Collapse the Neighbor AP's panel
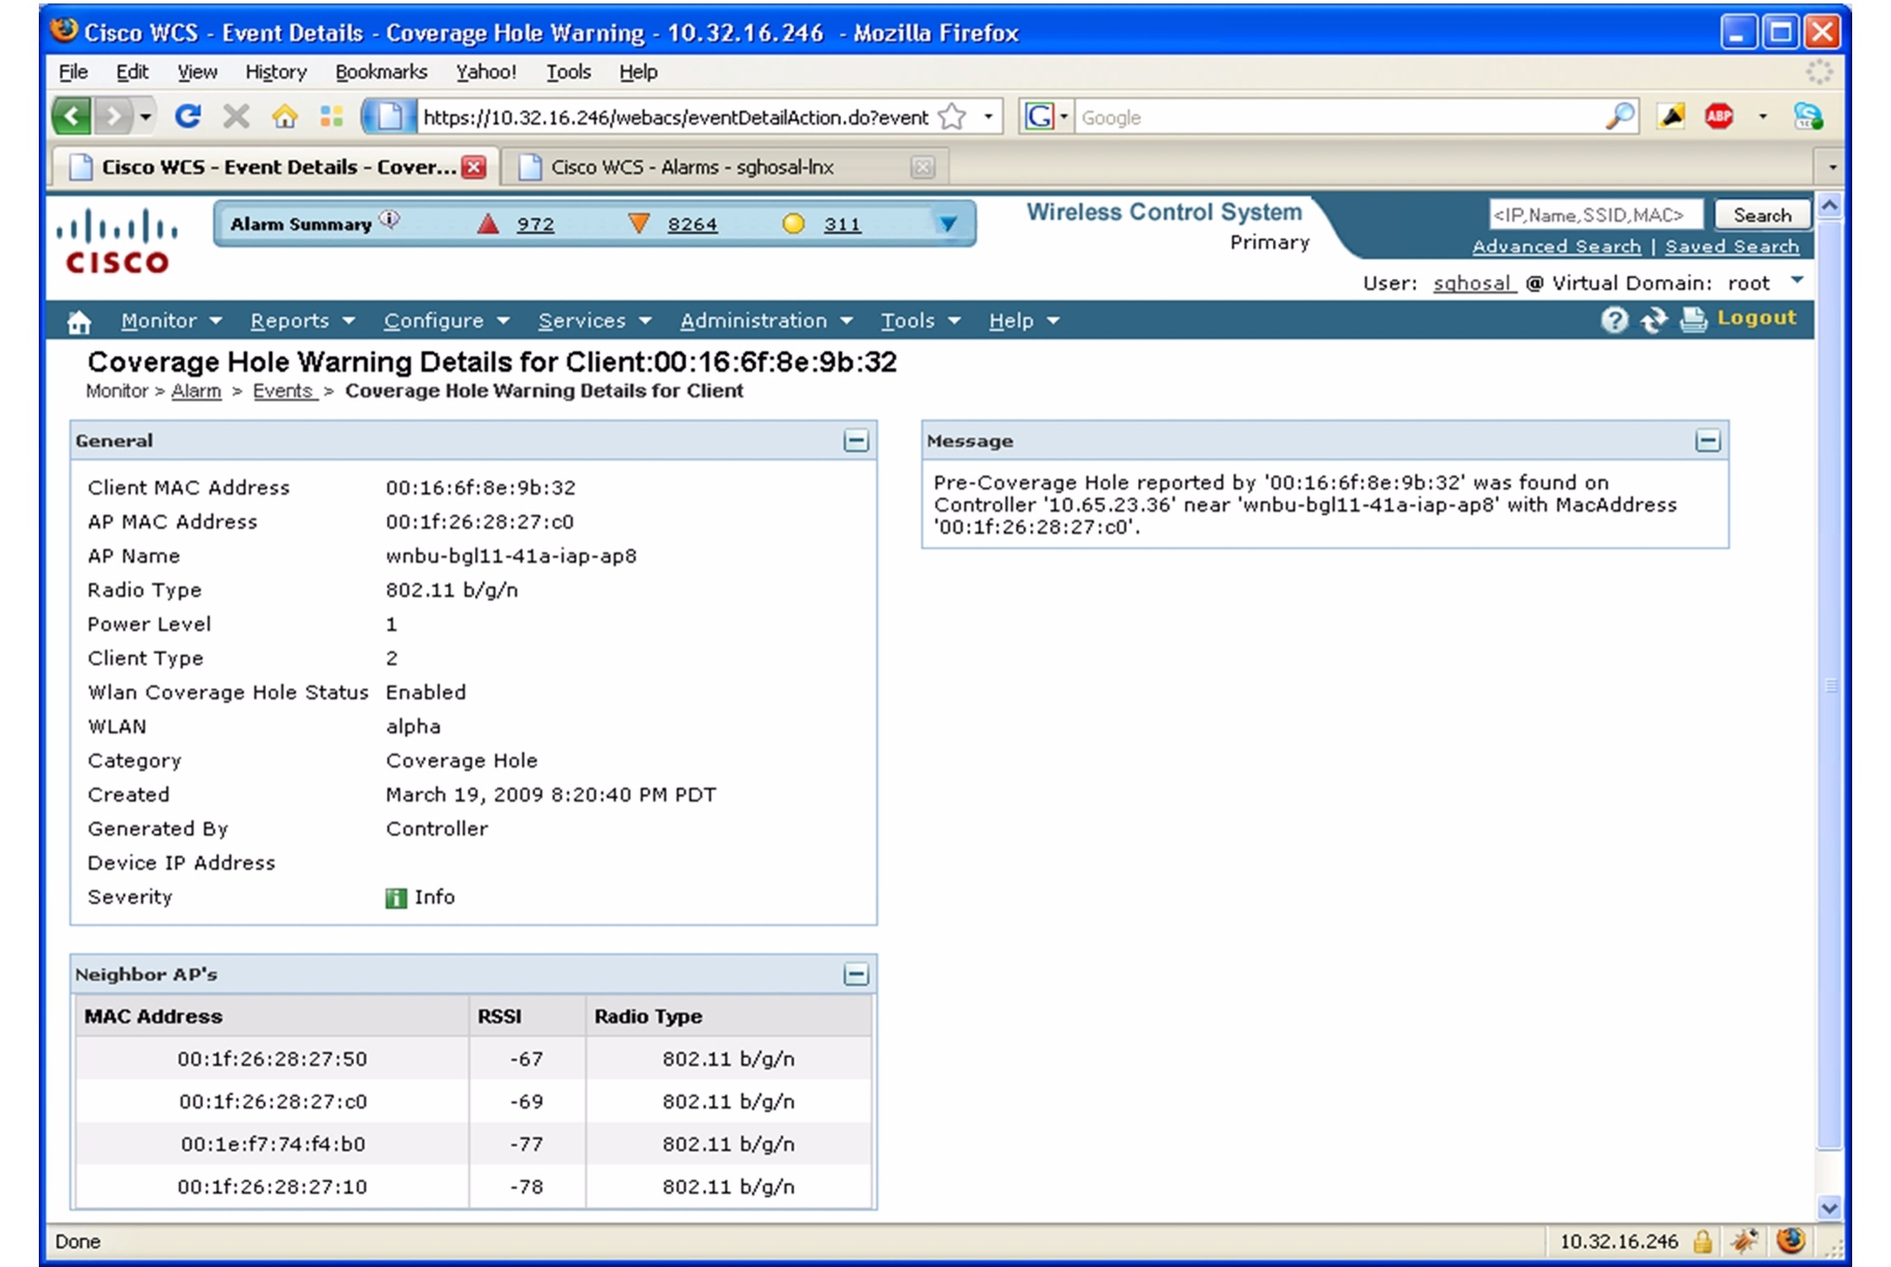1891x1267 pixels. [x=857, y=974]
